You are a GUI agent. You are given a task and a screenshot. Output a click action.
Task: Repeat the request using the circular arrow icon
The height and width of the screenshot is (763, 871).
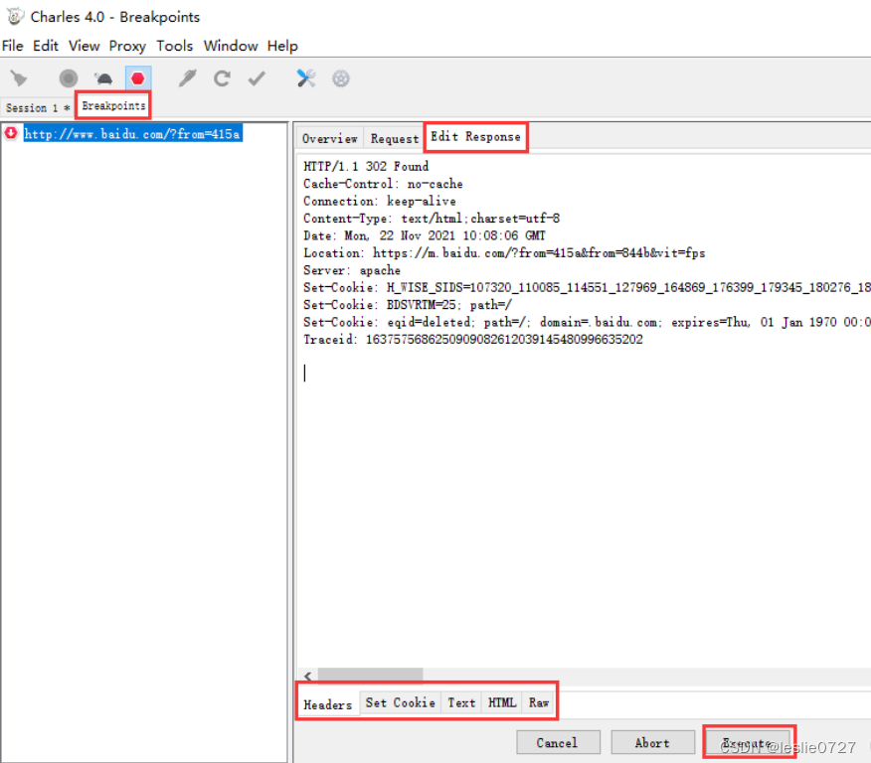pyautogui.click(x=221, y=77)
